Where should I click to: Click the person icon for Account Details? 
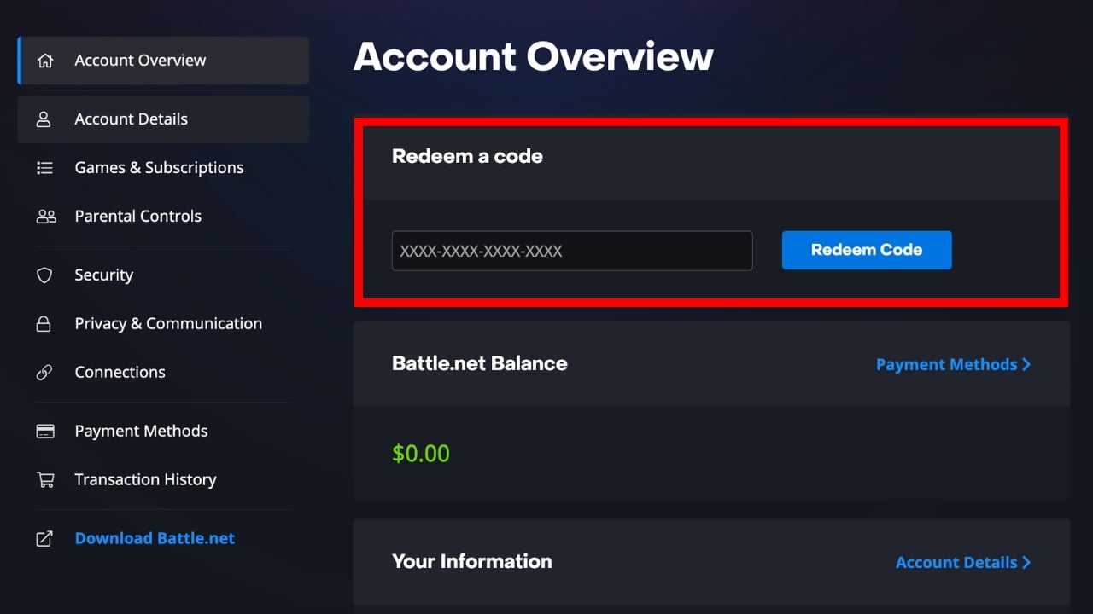(44, 119)
